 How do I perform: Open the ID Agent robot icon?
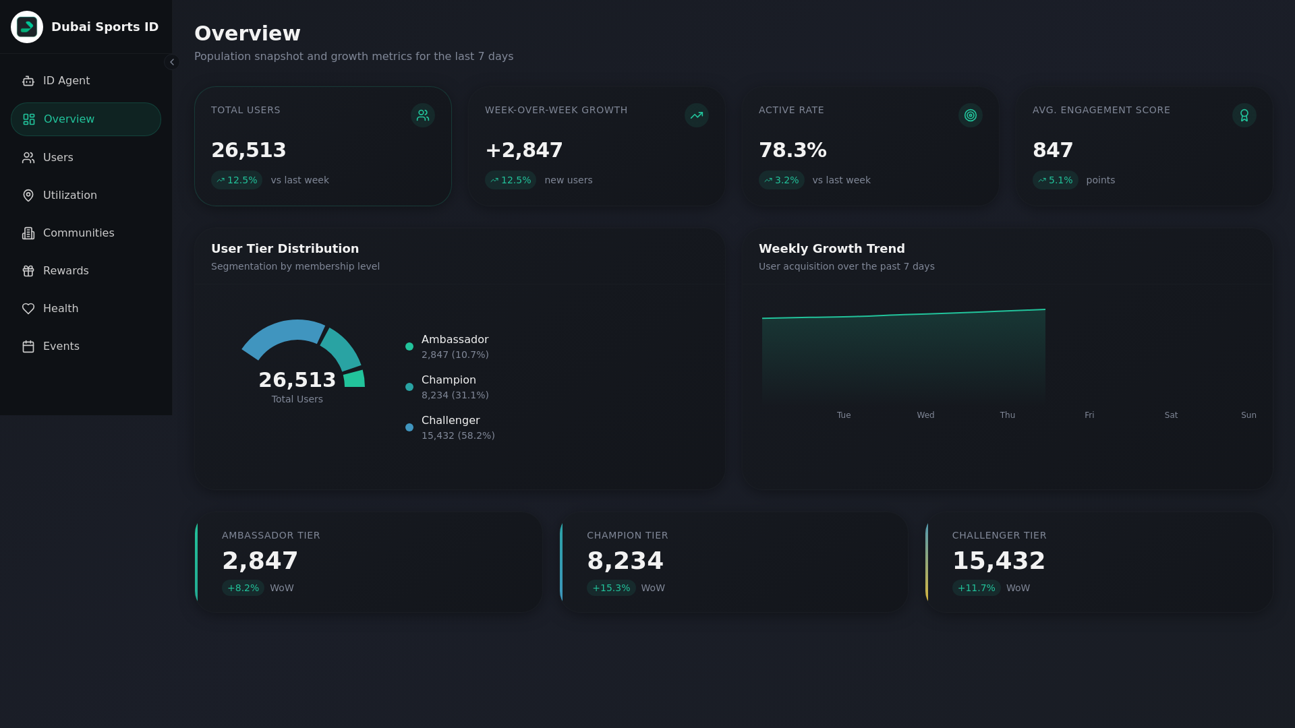click(28, 81)
